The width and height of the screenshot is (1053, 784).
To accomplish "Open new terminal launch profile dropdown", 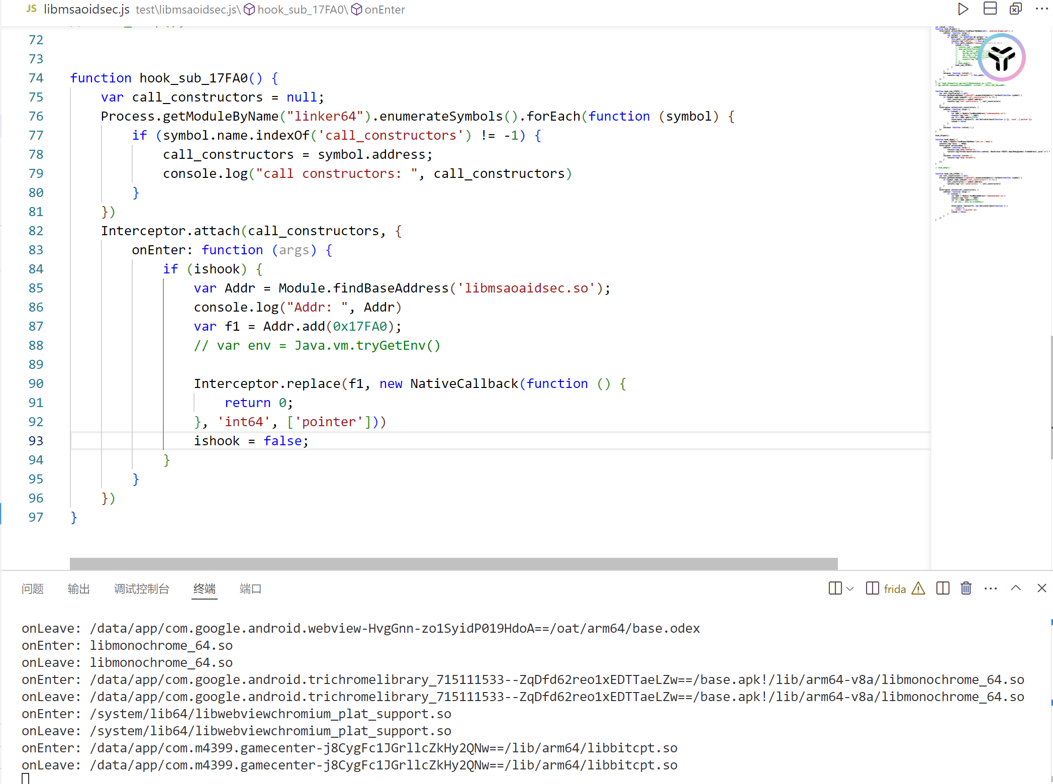I will (850, 589).
